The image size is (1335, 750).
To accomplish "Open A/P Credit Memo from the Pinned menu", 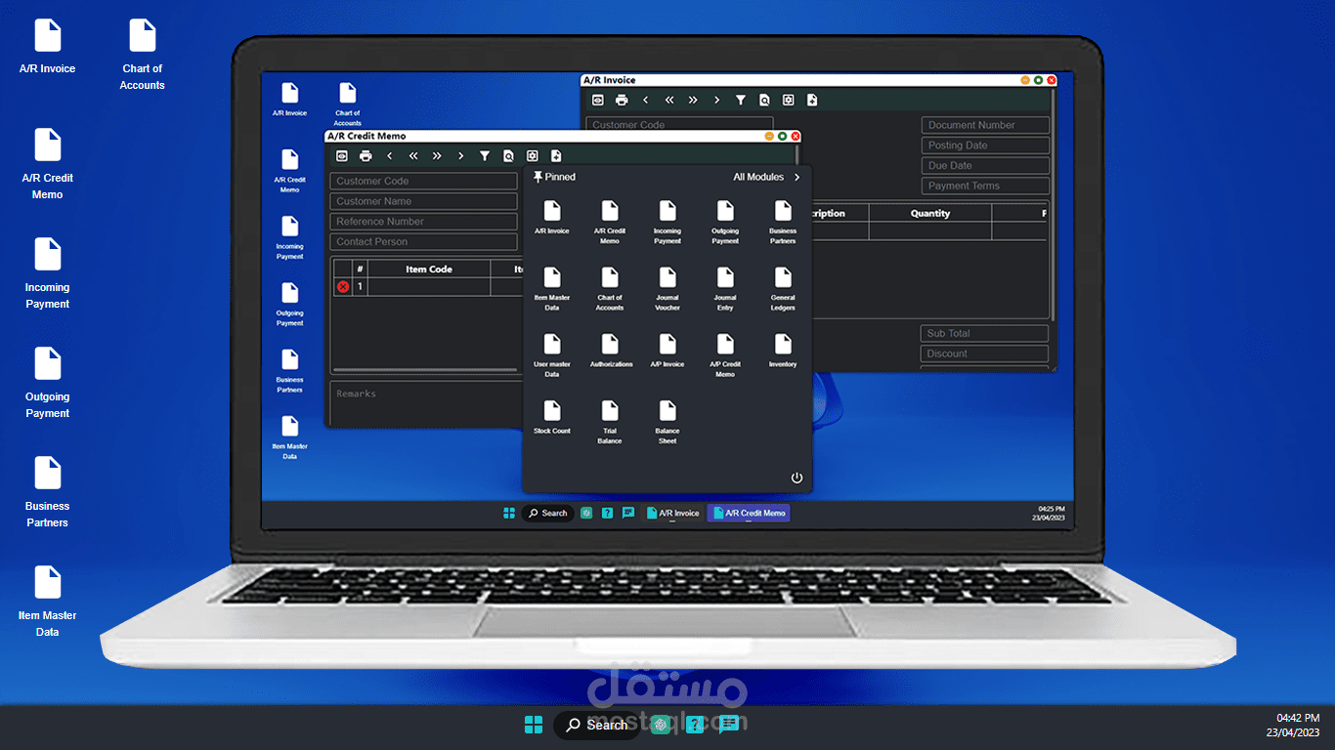I will pos(725,354).
